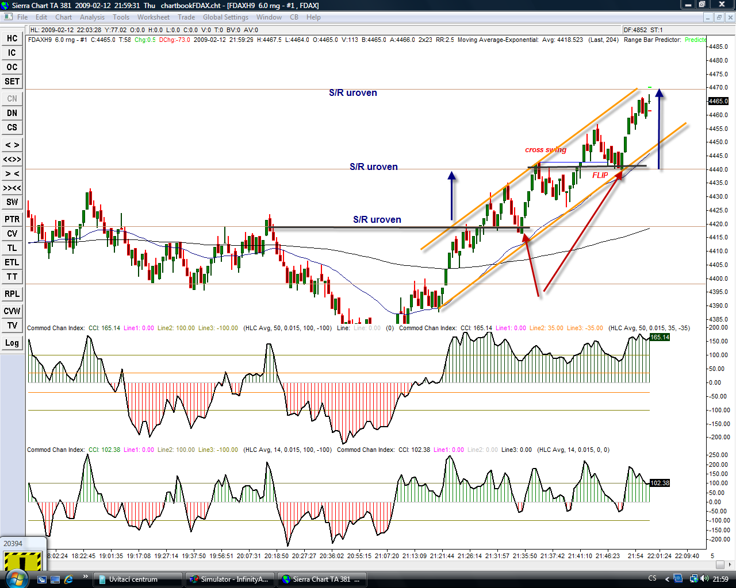736x588 pixels.
Task: Open the Global Settings menu
Action: tap(225, 17)
